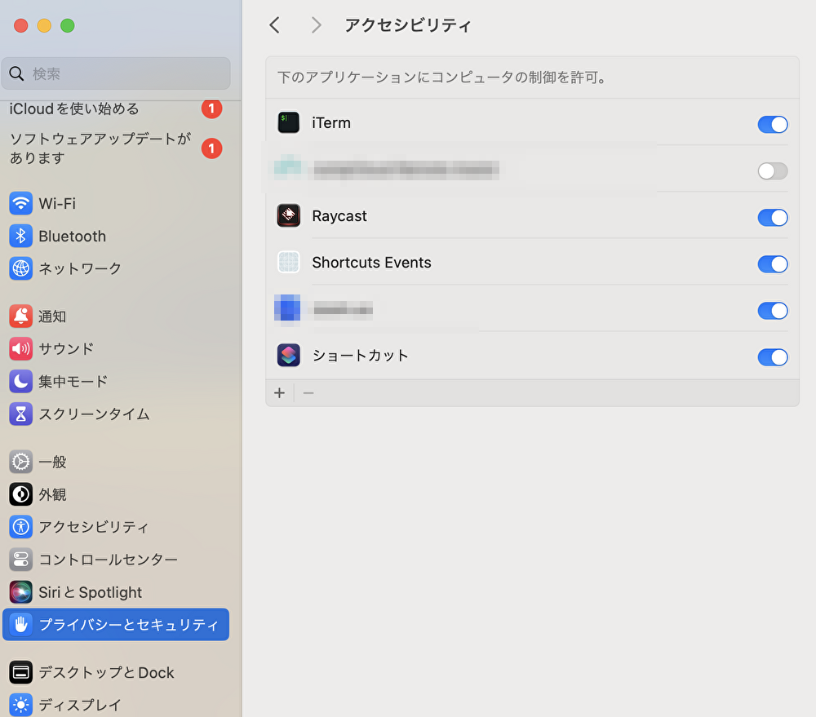Click the magnifier icon in search field
Image resolution: width=816 pixels, height=717 pixels.
[16, 73]
